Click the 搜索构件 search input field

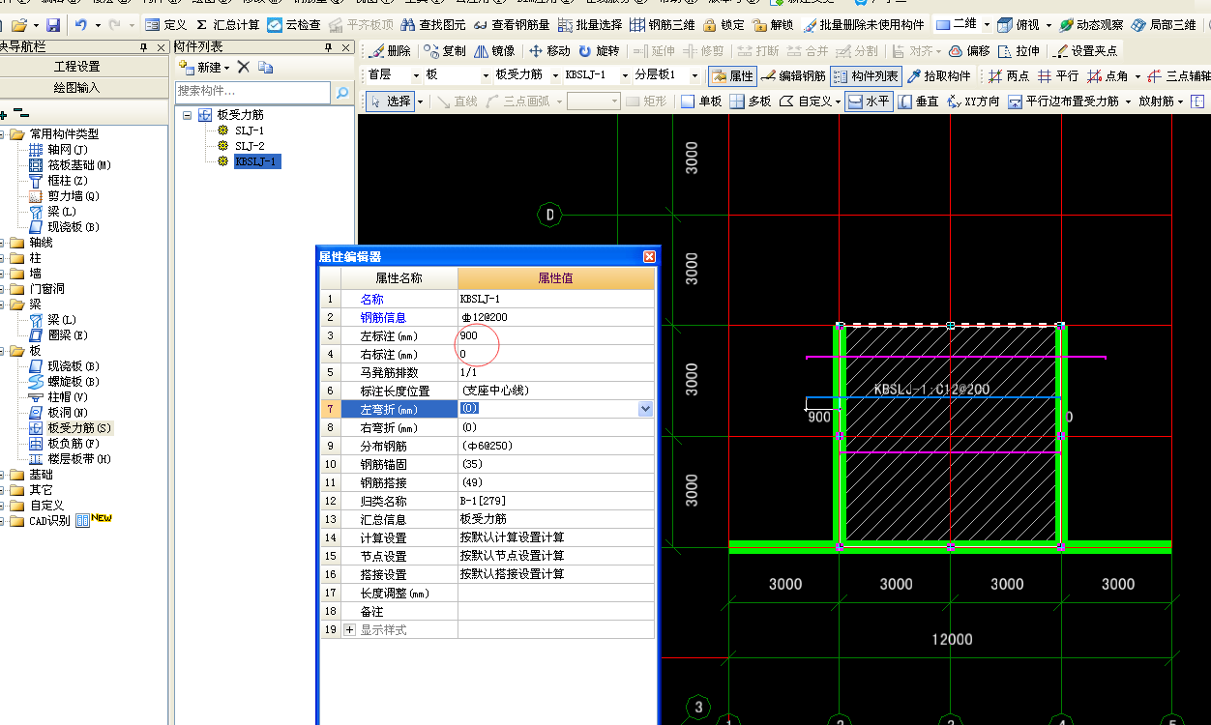point(252,92)
